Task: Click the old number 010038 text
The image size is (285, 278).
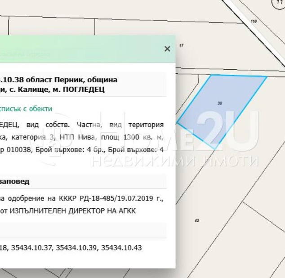Action: (x=18, y=150)
